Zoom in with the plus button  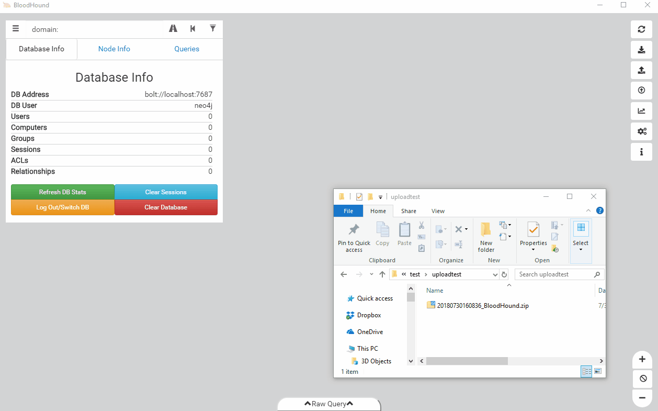point(642,360)
